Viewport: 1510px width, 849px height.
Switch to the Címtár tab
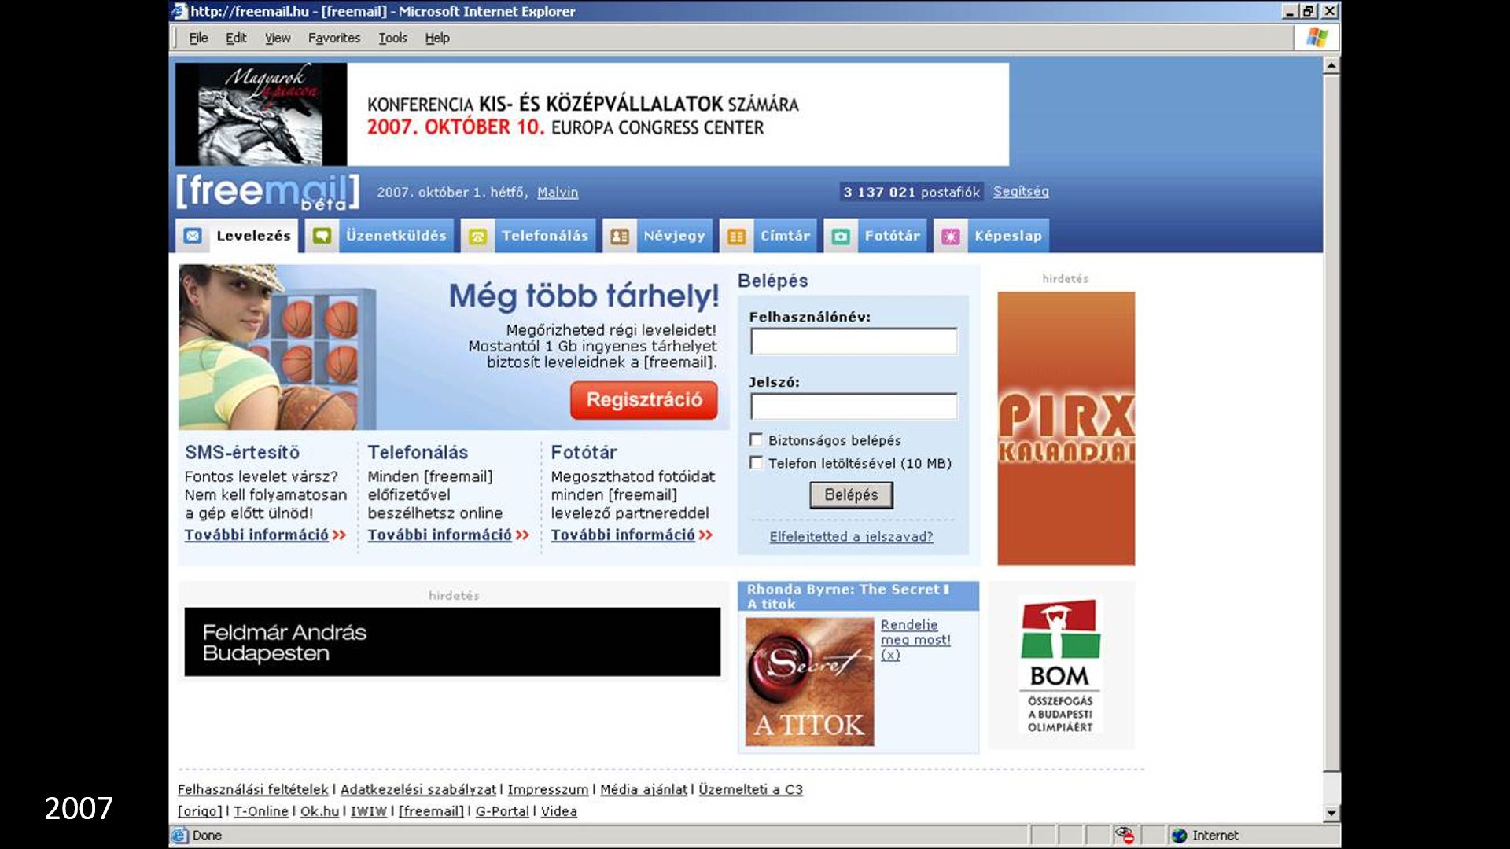(768, 236)
